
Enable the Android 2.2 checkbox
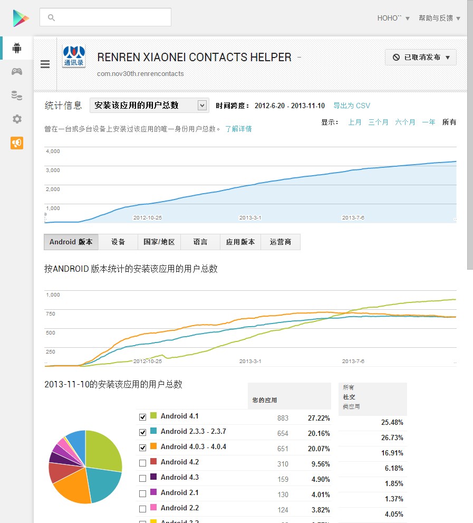click(x=143, y=509)
